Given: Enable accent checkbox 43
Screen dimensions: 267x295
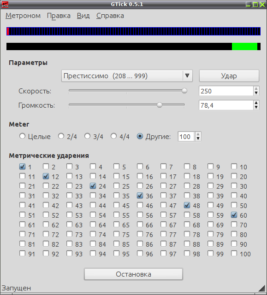Looking at the screenshot, I should pos(69,205).
